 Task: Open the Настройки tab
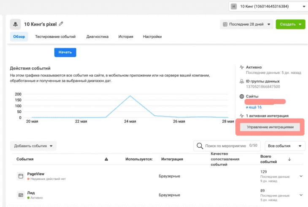(x=152, y=37)
